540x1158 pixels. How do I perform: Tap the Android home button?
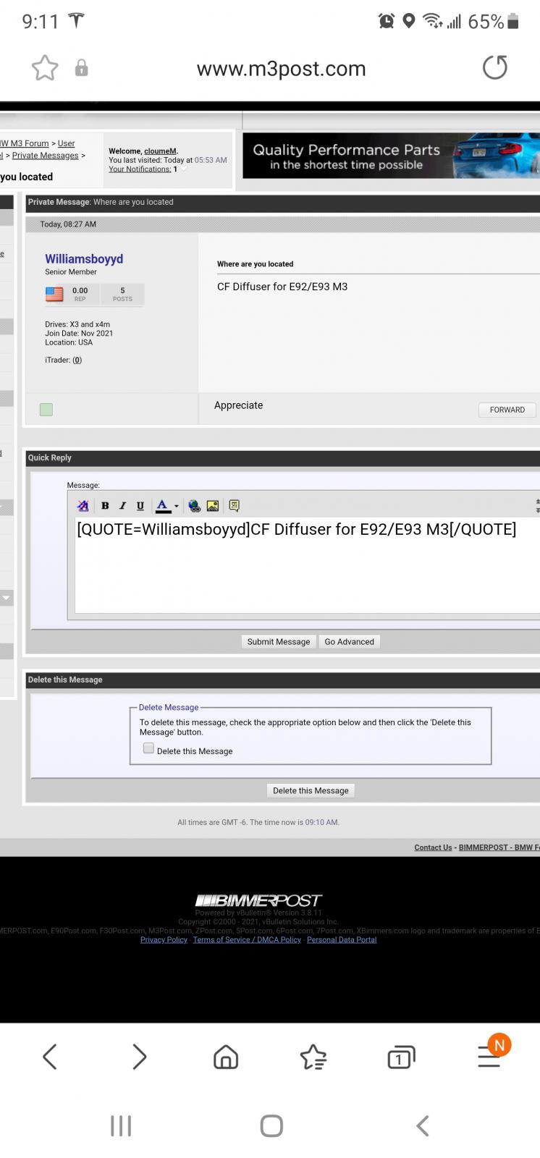(271, 1125)
